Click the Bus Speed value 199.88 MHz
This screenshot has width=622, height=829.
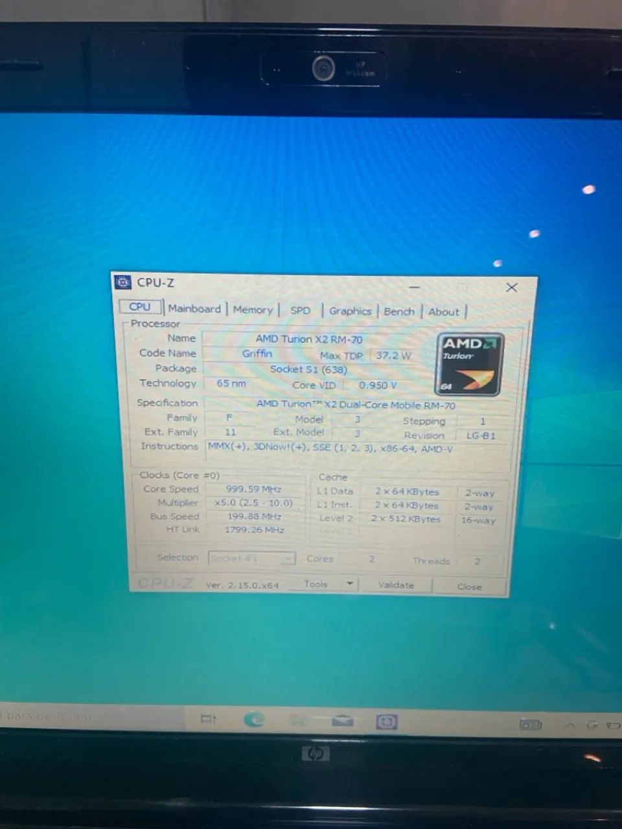[x=253, y=517]
